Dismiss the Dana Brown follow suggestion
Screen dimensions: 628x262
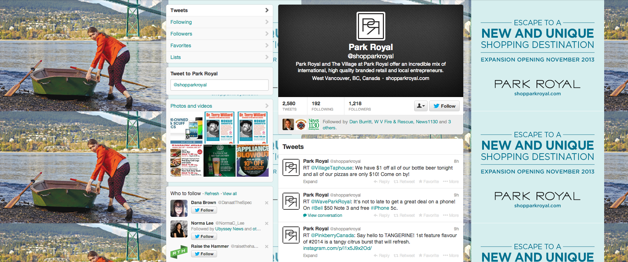click(266, 203)
